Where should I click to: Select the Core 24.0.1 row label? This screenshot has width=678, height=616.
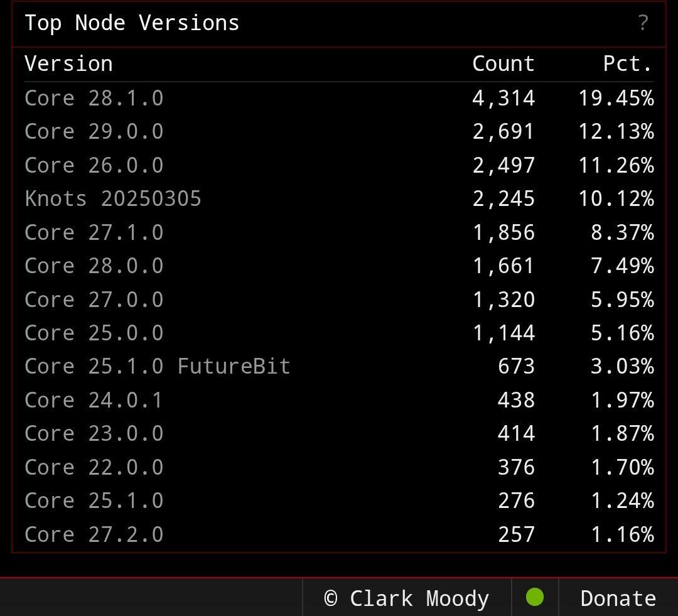(x=94, y=400)
